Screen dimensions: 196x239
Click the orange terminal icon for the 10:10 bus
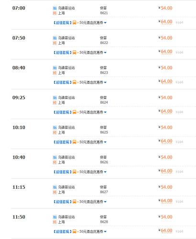[55, 132]
